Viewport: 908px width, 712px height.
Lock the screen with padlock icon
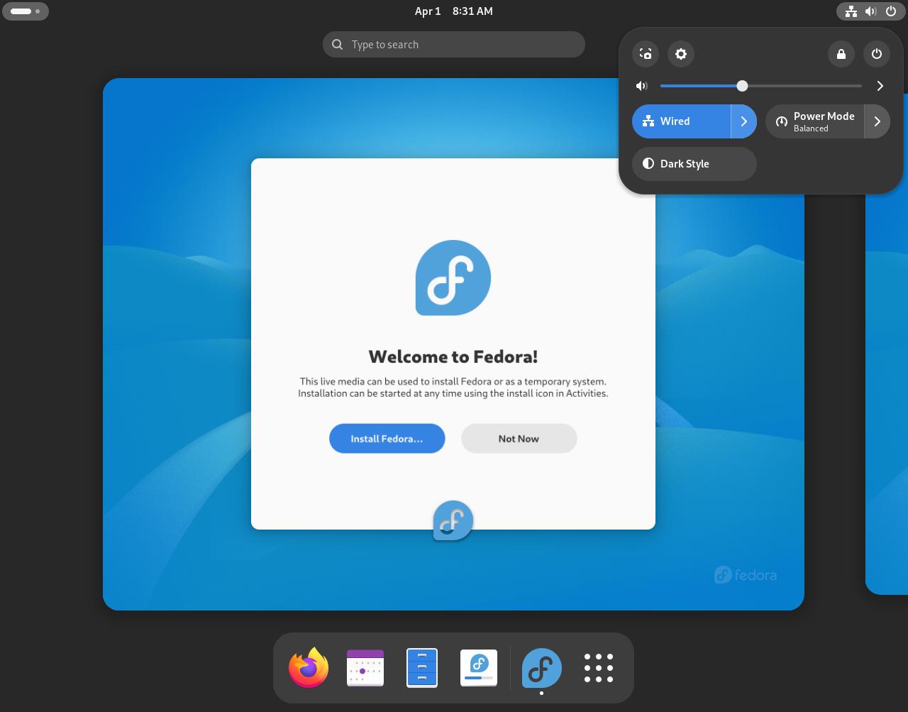coord(841,54)
